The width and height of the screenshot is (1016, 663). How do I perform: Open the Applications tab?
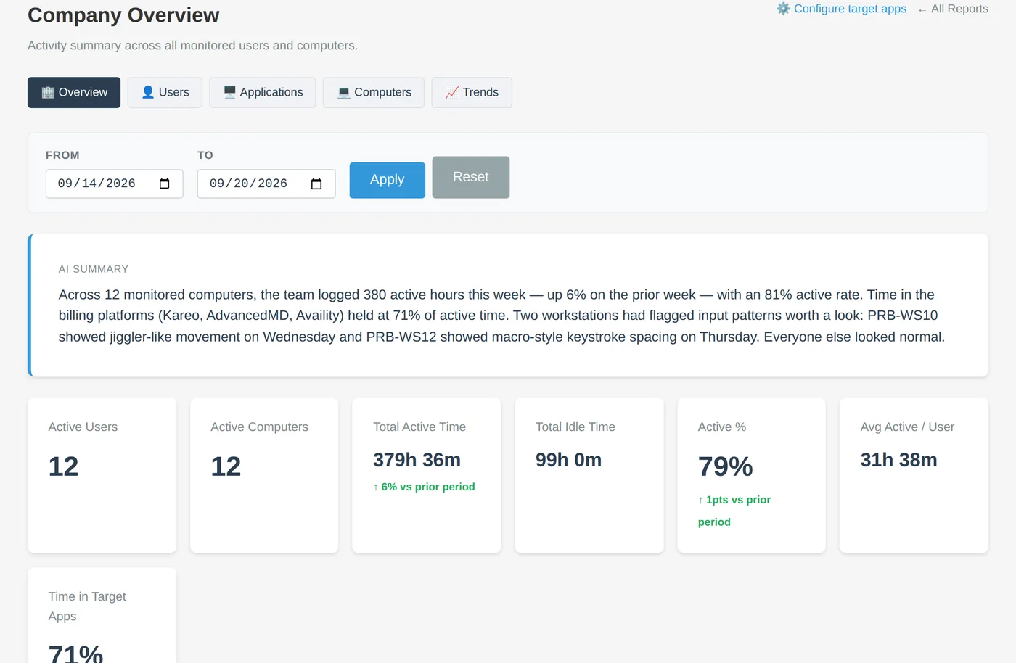(263, 92)
